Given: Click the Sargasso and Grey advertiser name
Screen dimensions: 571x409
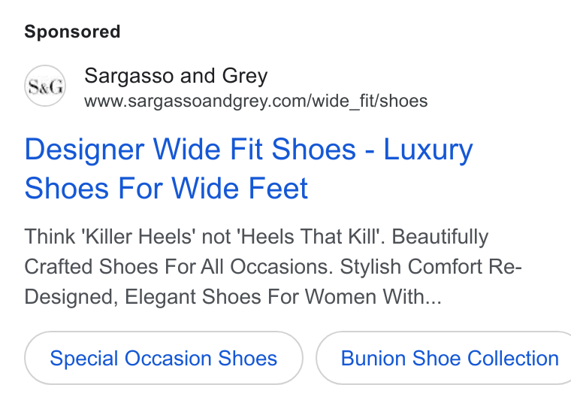Looking at the screenshot, I should coord(176,76).
